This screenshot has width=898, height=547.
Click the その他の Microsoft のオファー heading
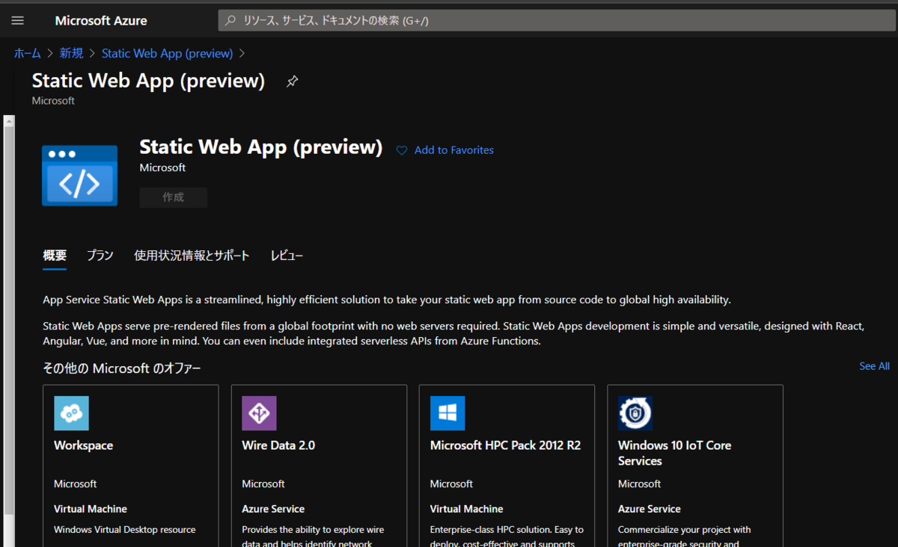coord(122,368)
